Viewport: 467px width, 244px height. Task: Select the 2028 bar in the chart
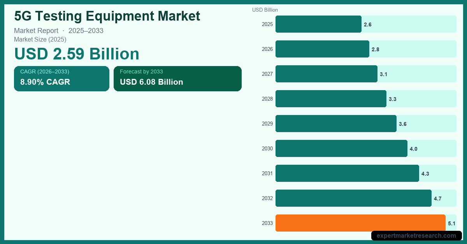(331, 99)
